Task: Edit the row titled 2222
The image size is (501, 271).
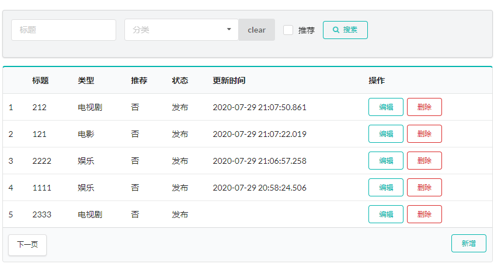Action: [385, 160]
